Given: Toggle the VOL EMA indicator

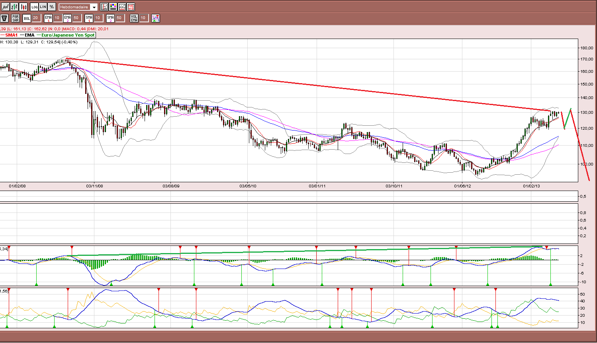Looking at the screenshot, I should (134, 18).
